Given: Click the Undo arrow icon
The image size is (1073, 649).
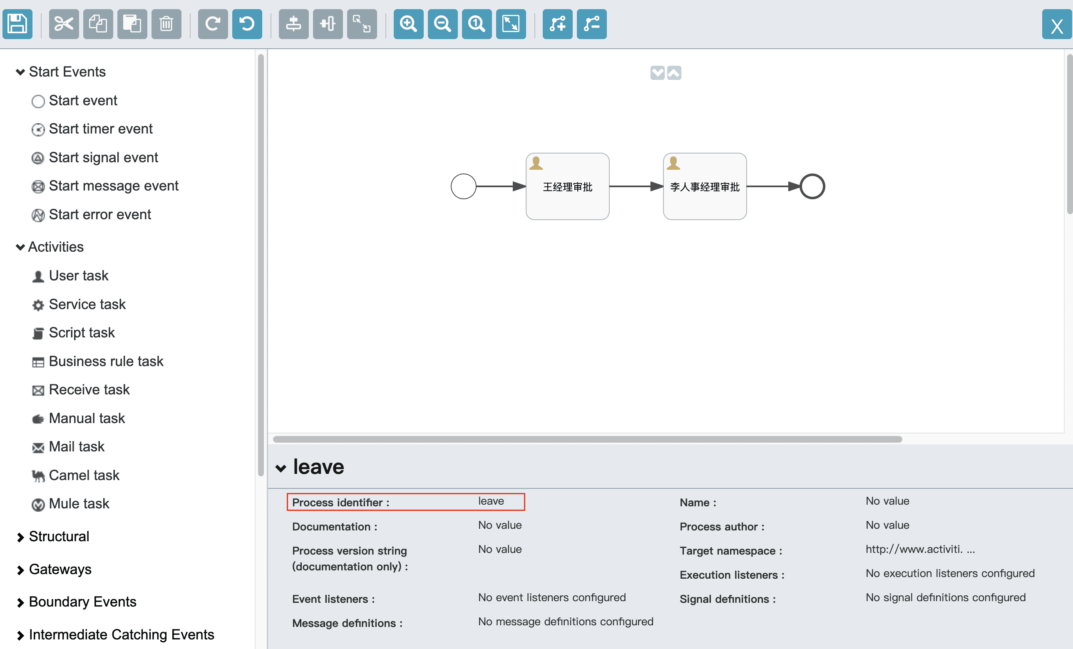Looking at the screenshot, I should (247, 24).
